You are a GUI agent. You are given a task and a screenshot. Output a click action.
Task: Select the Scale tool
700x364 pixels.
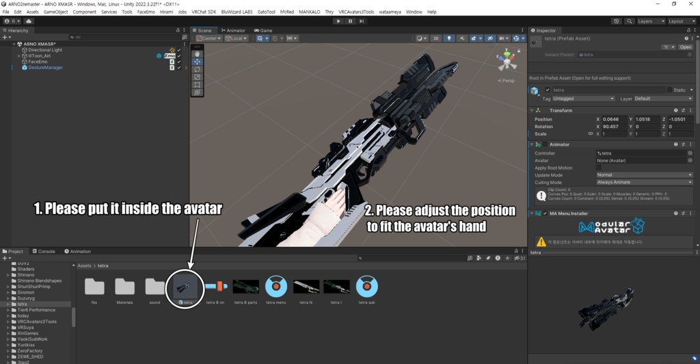pyautogui.click(x=198, y=77)
